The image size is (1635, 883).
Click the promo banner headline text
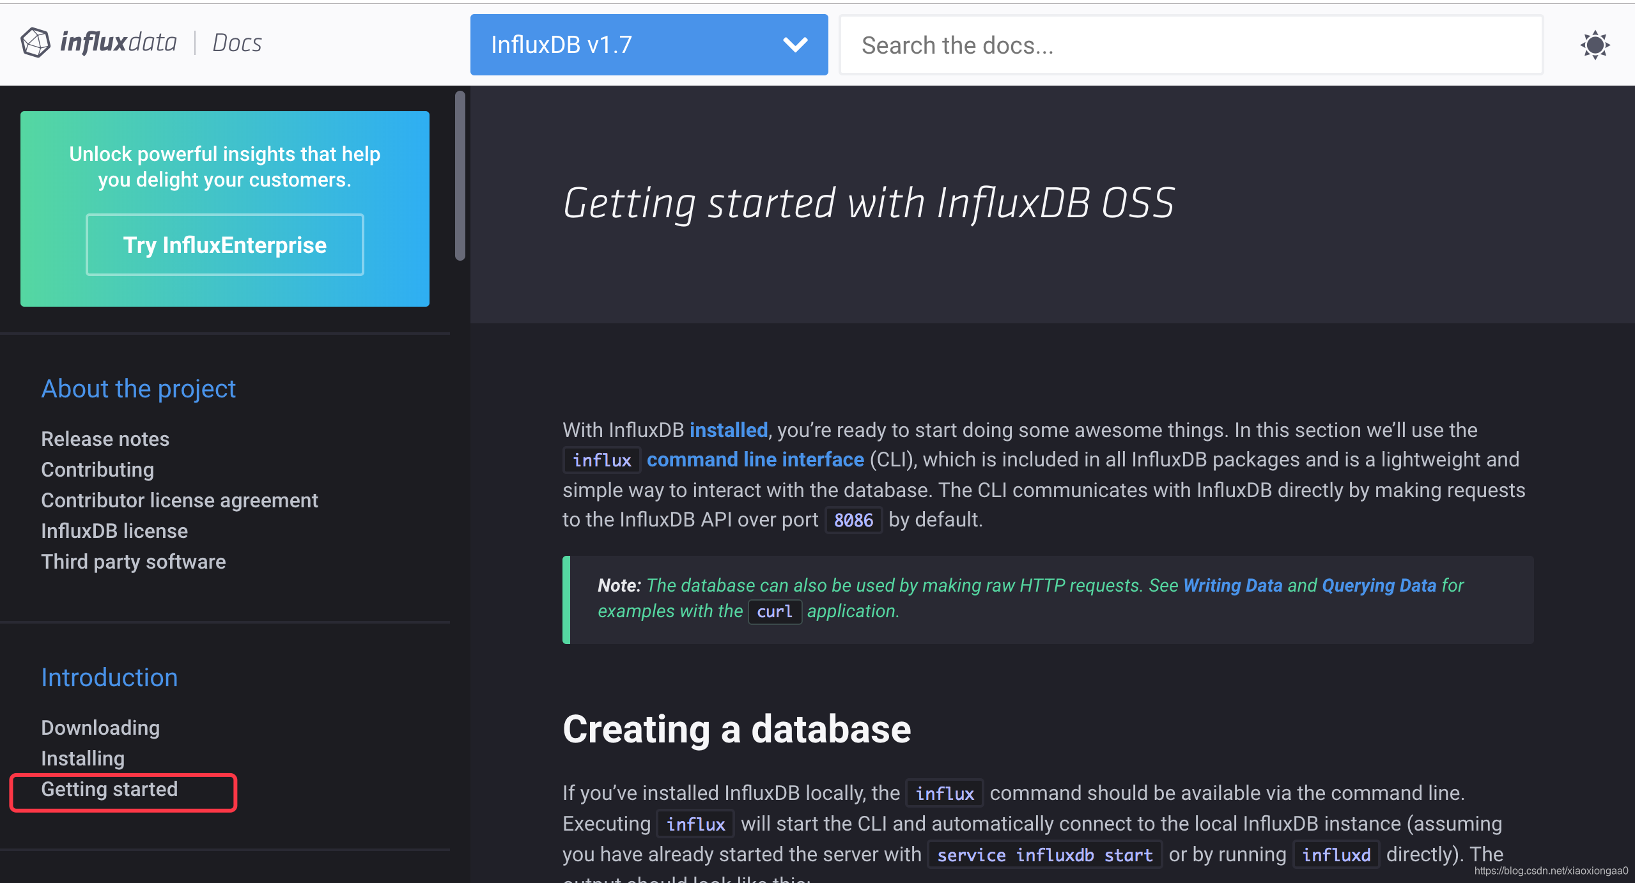pos(224,167)
